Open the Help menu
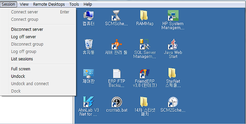 coord(88,4)
